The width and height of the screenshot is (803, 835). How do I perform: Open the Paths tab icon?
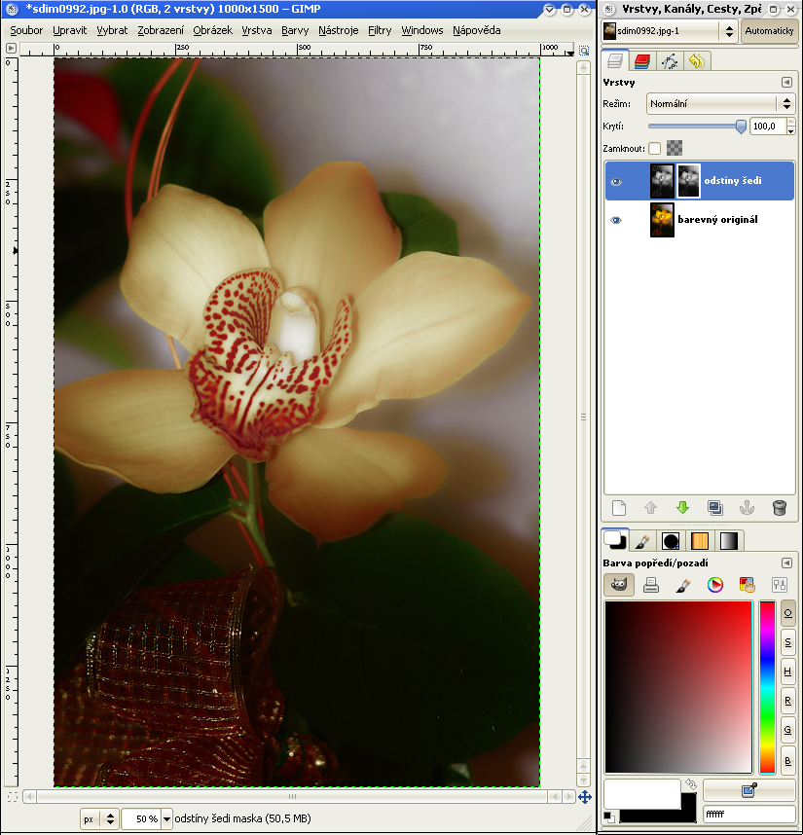[x=670, y=61]
